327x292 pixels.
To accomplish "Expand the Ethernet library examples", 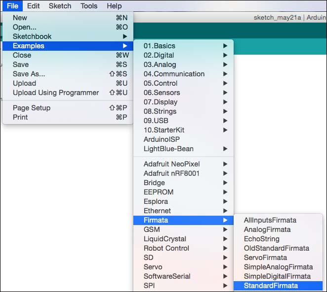I will 183,211.
